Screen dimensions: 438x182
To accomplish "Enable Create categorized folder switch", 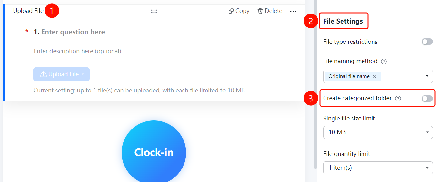I will click(x=427, y=99).
